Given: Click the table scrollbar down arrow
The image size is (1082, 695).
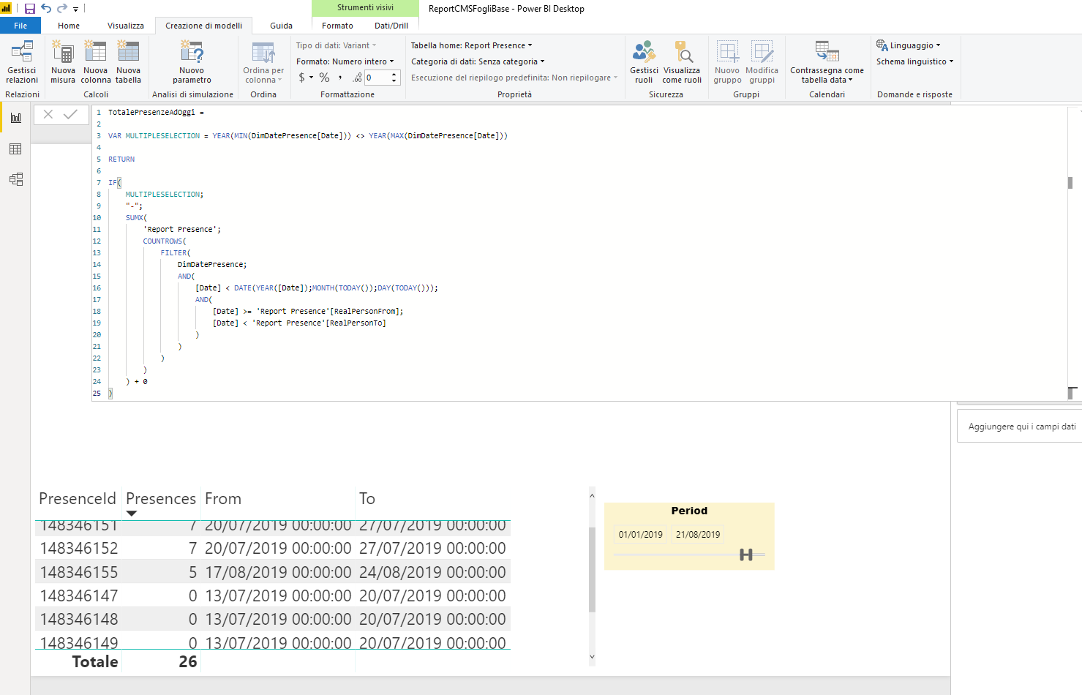Looking at the screenshot, I should click(x=592, y=657).
